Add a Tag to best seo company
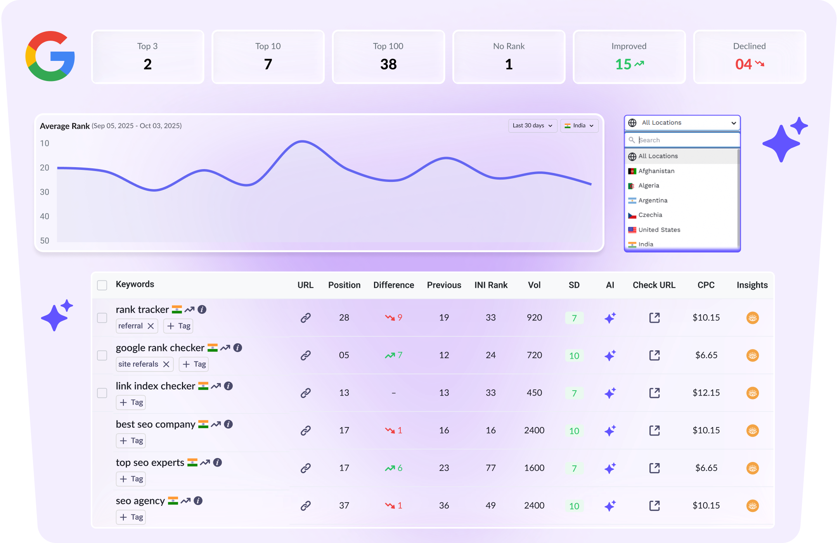838x543 pixels. 131,441
